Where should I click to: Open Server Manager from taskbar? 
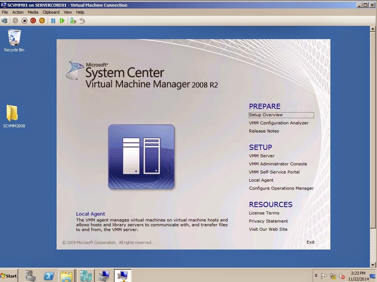31,276
